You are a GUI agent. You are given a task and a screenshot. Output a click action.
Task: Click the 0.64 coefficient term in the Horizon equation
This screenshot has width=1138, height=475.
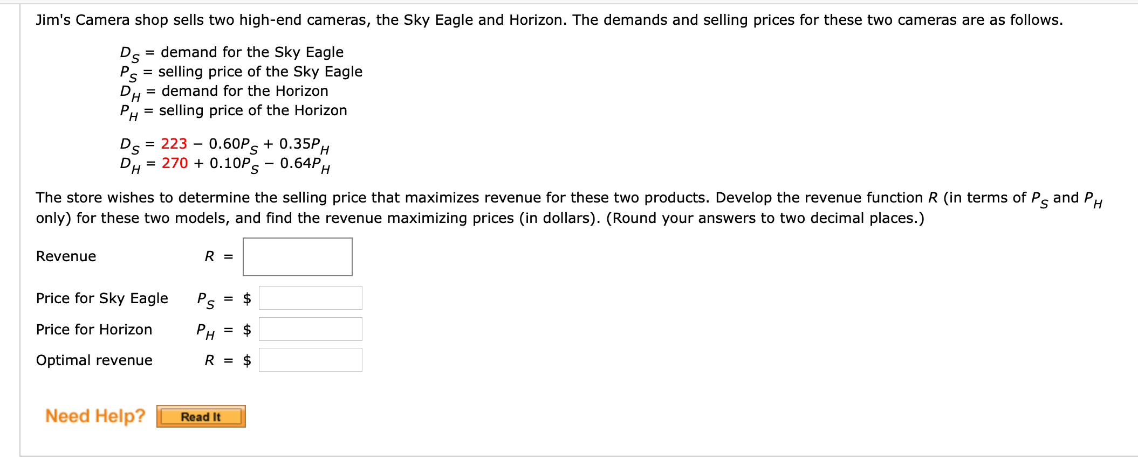305,165
